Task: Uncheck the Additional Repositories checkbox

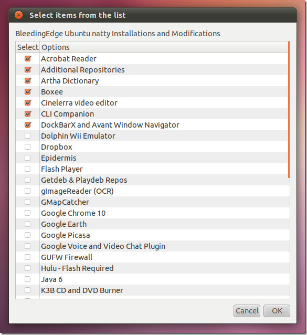Action: [x=28, y=70]
